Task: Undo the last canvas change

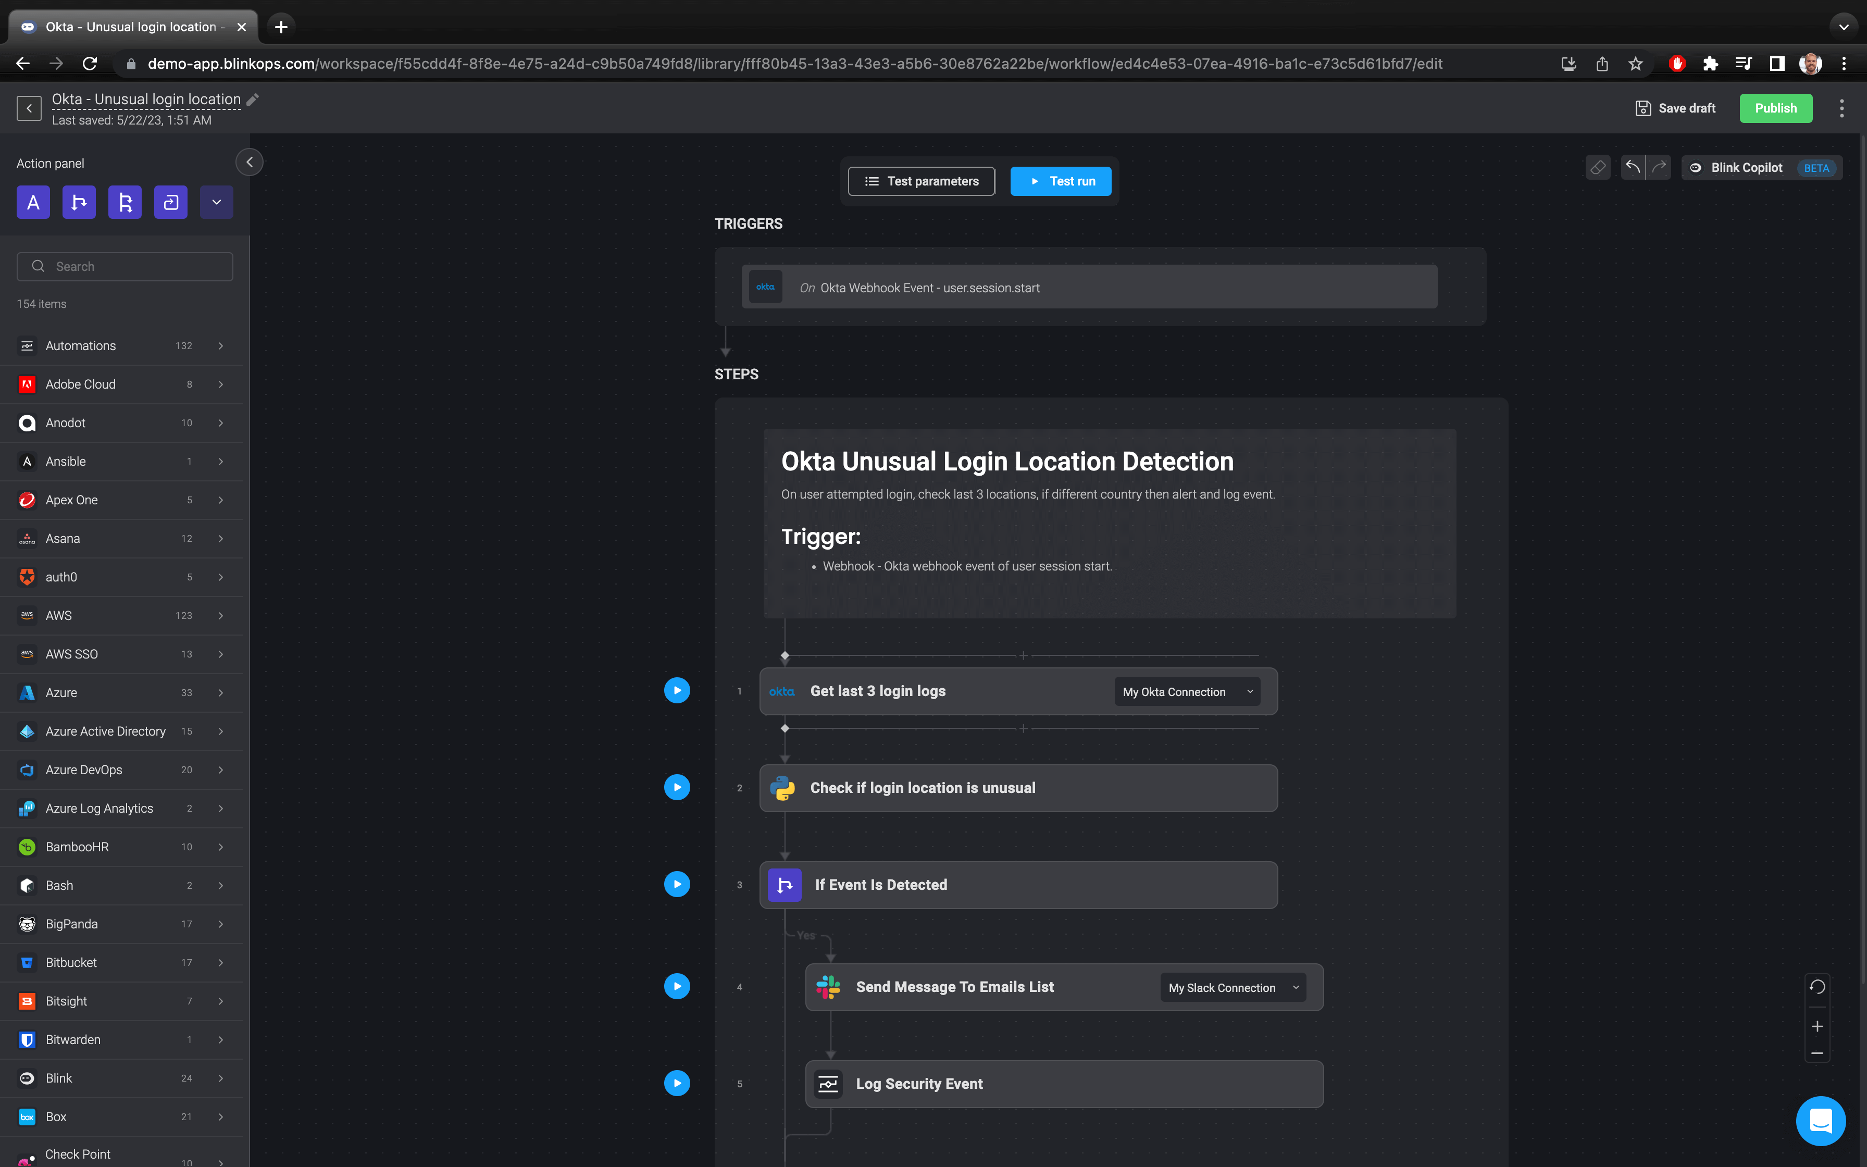Action: pyautogui.click(x=1633, y=167)
